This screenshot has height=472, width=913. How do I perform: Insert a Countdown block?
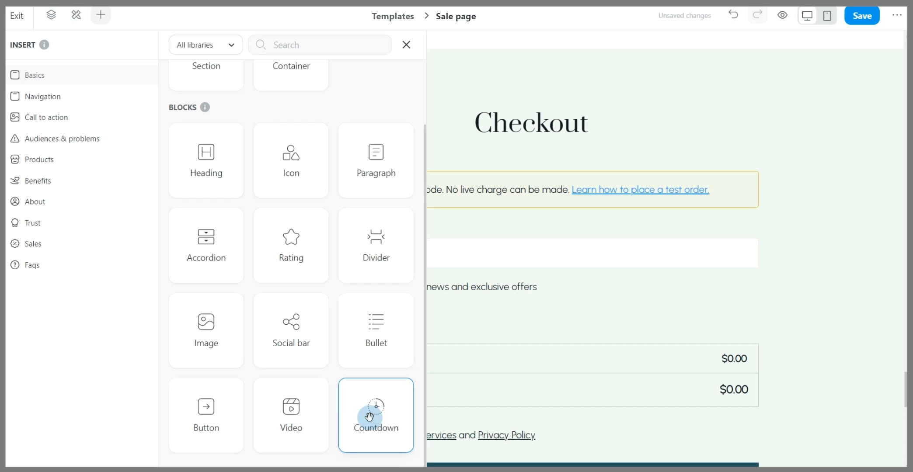(x=376, y=415)
